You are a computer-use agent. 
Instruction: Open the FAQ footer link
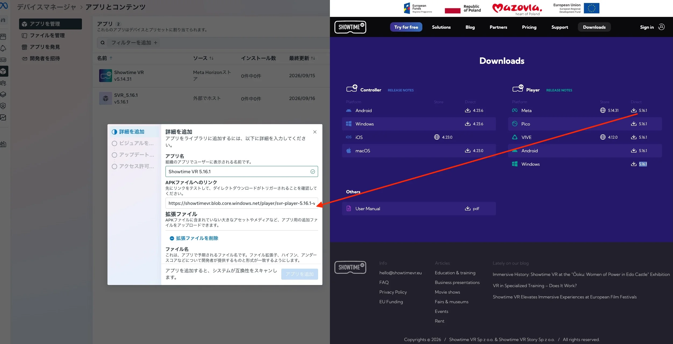(x=384, y=282)
